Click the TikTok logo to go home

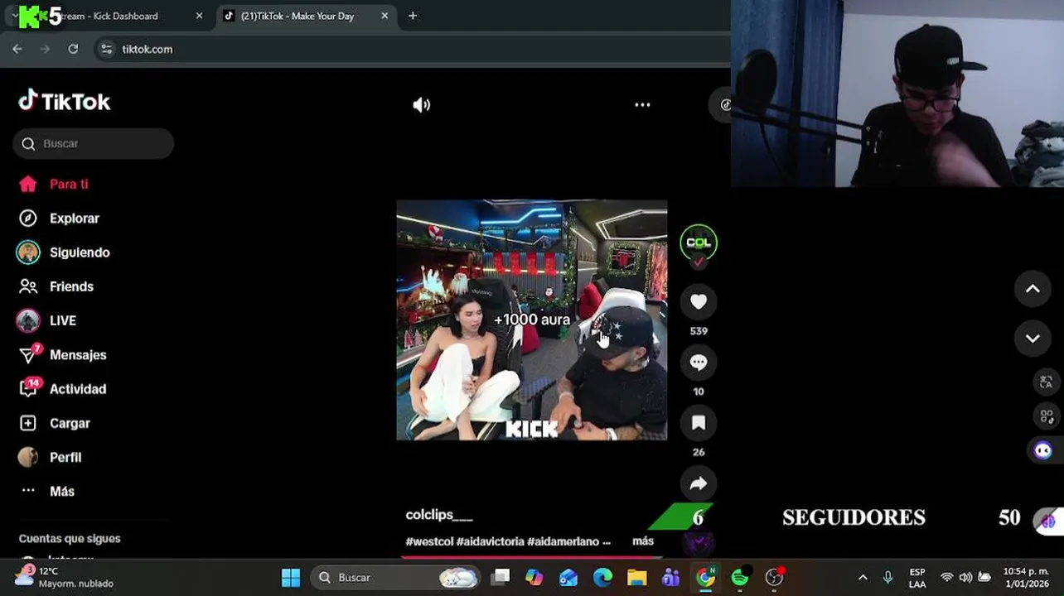tap(65, 101)
